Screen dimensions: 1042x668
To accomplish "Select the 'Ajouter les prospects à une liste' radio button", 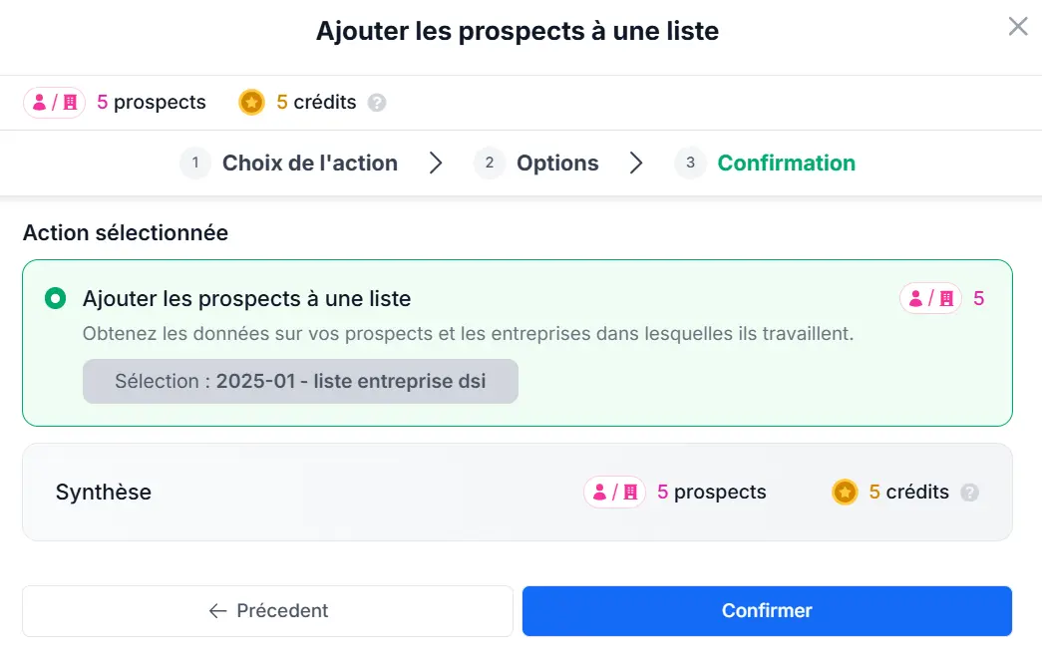I will coord(55,298).
